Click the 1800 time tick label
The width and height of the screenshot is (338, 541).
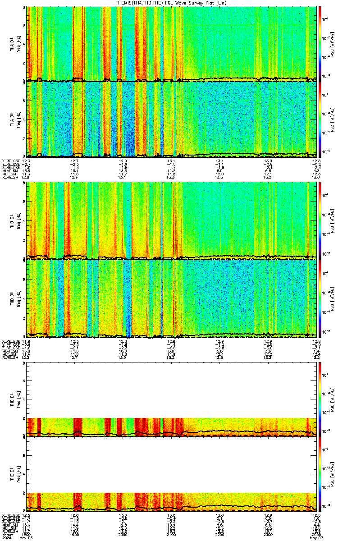pos(27,535)
